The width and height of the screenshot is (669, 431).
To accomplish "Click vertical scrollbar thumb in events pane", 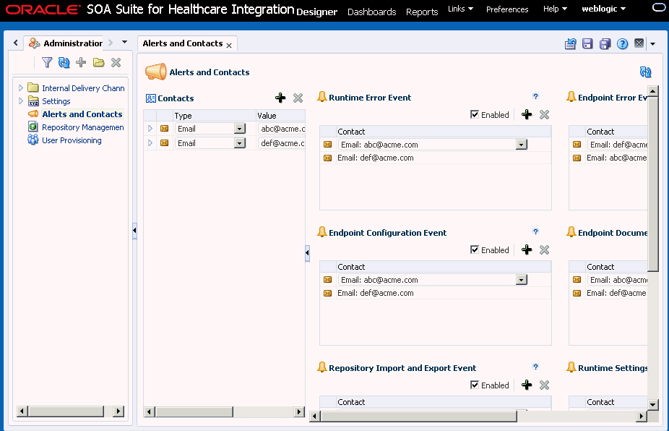I will click(x=653, y=184).
